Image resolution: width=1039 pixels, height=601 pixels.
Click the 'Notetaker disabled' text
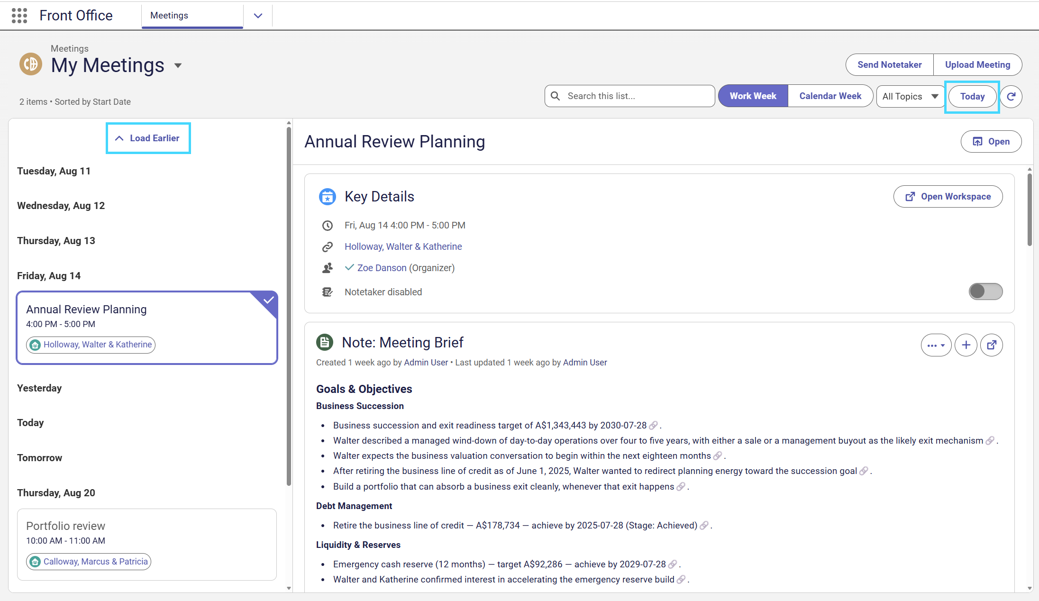[x=383, y=292]
